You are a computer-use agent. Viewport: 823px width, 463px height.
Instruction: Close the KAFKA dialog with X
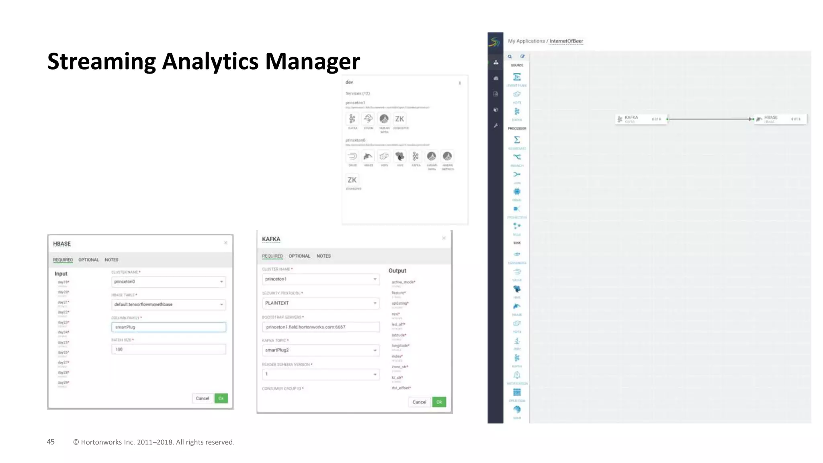[444, 238]
